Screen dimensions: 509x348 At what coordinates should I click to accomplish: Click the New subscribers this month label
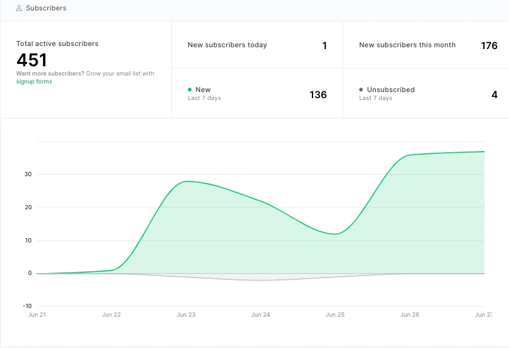click(x=407, y=45)
